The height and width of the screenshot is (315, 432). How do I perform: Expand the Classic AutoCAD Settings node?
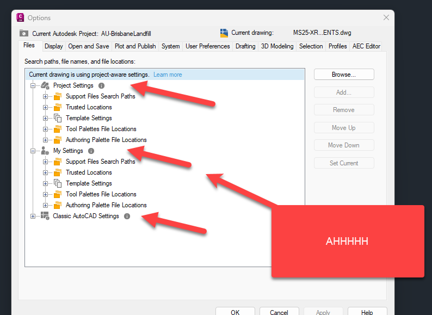click(33, 217)
